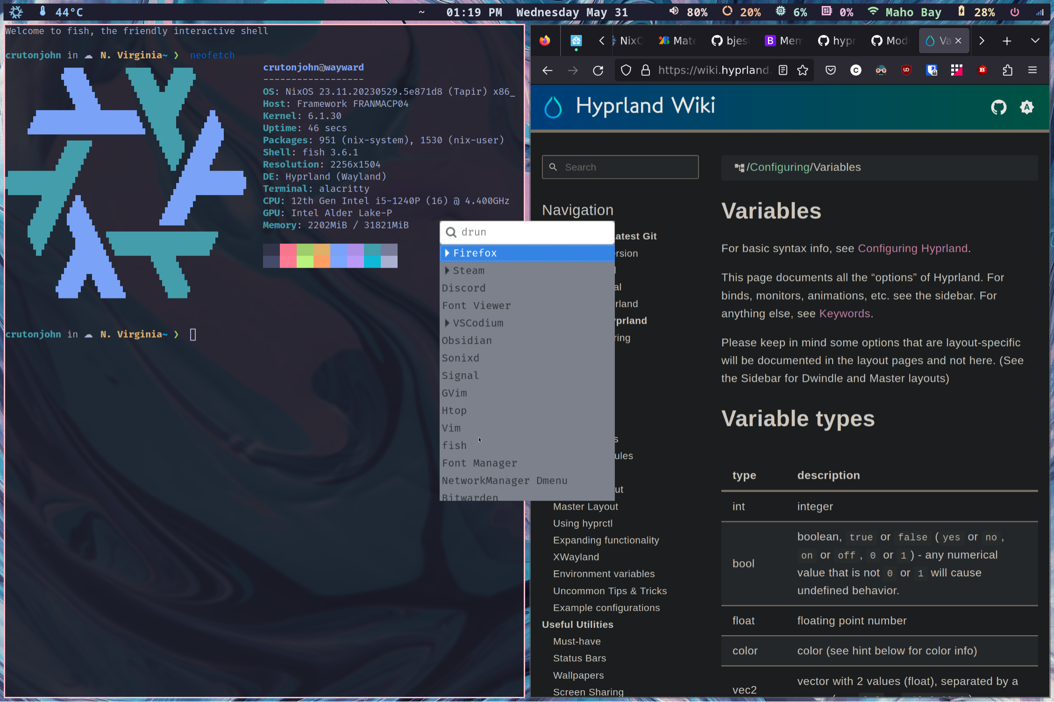Click the Configuring Hyprland hyperlink
Image resolution: width=1054 pixels, height=702 pixels.
912,248
